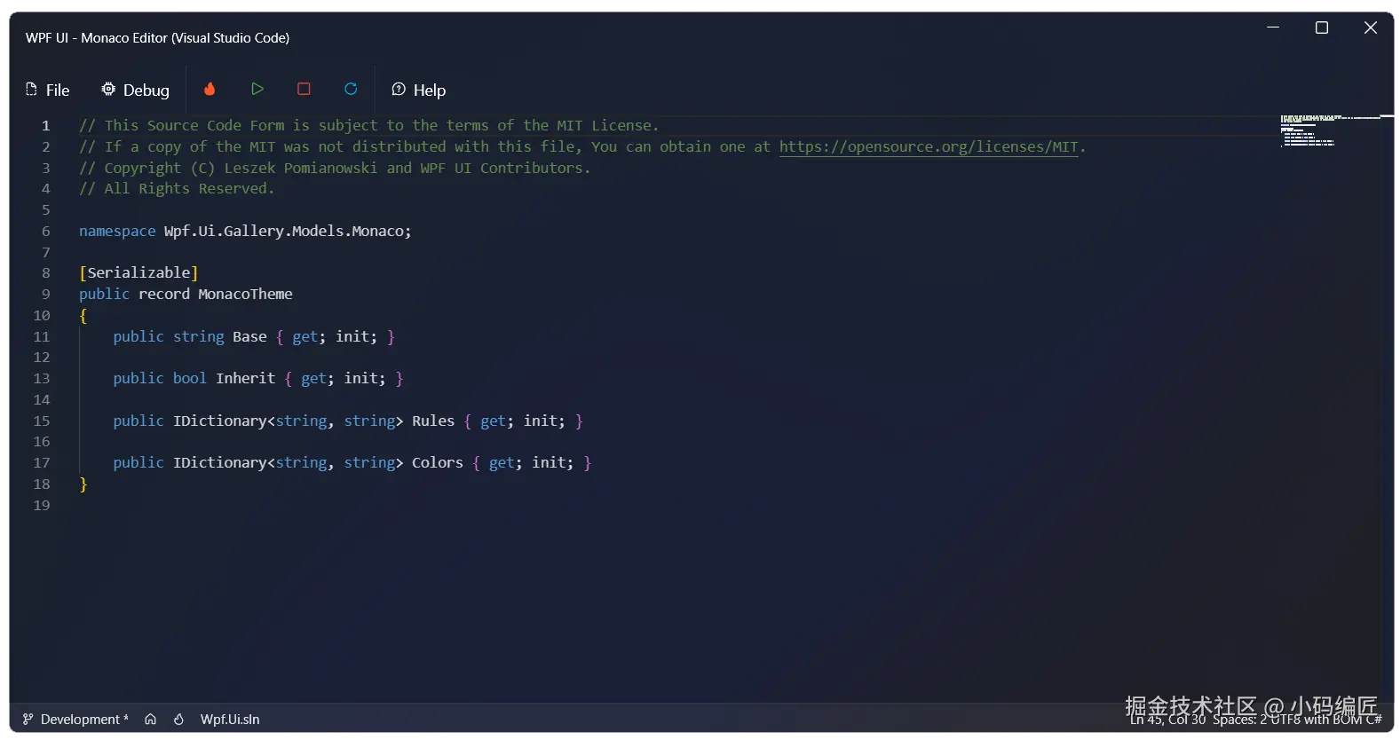Click the Development branch status item
Screen dimensions: 1400x740
coord(75,719)
